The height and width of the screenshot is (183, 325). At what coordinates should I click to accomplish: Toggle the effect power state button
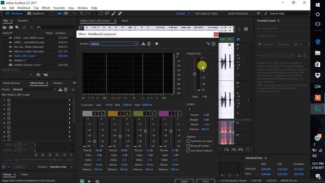pyautogui.click(x=82, y=181)
